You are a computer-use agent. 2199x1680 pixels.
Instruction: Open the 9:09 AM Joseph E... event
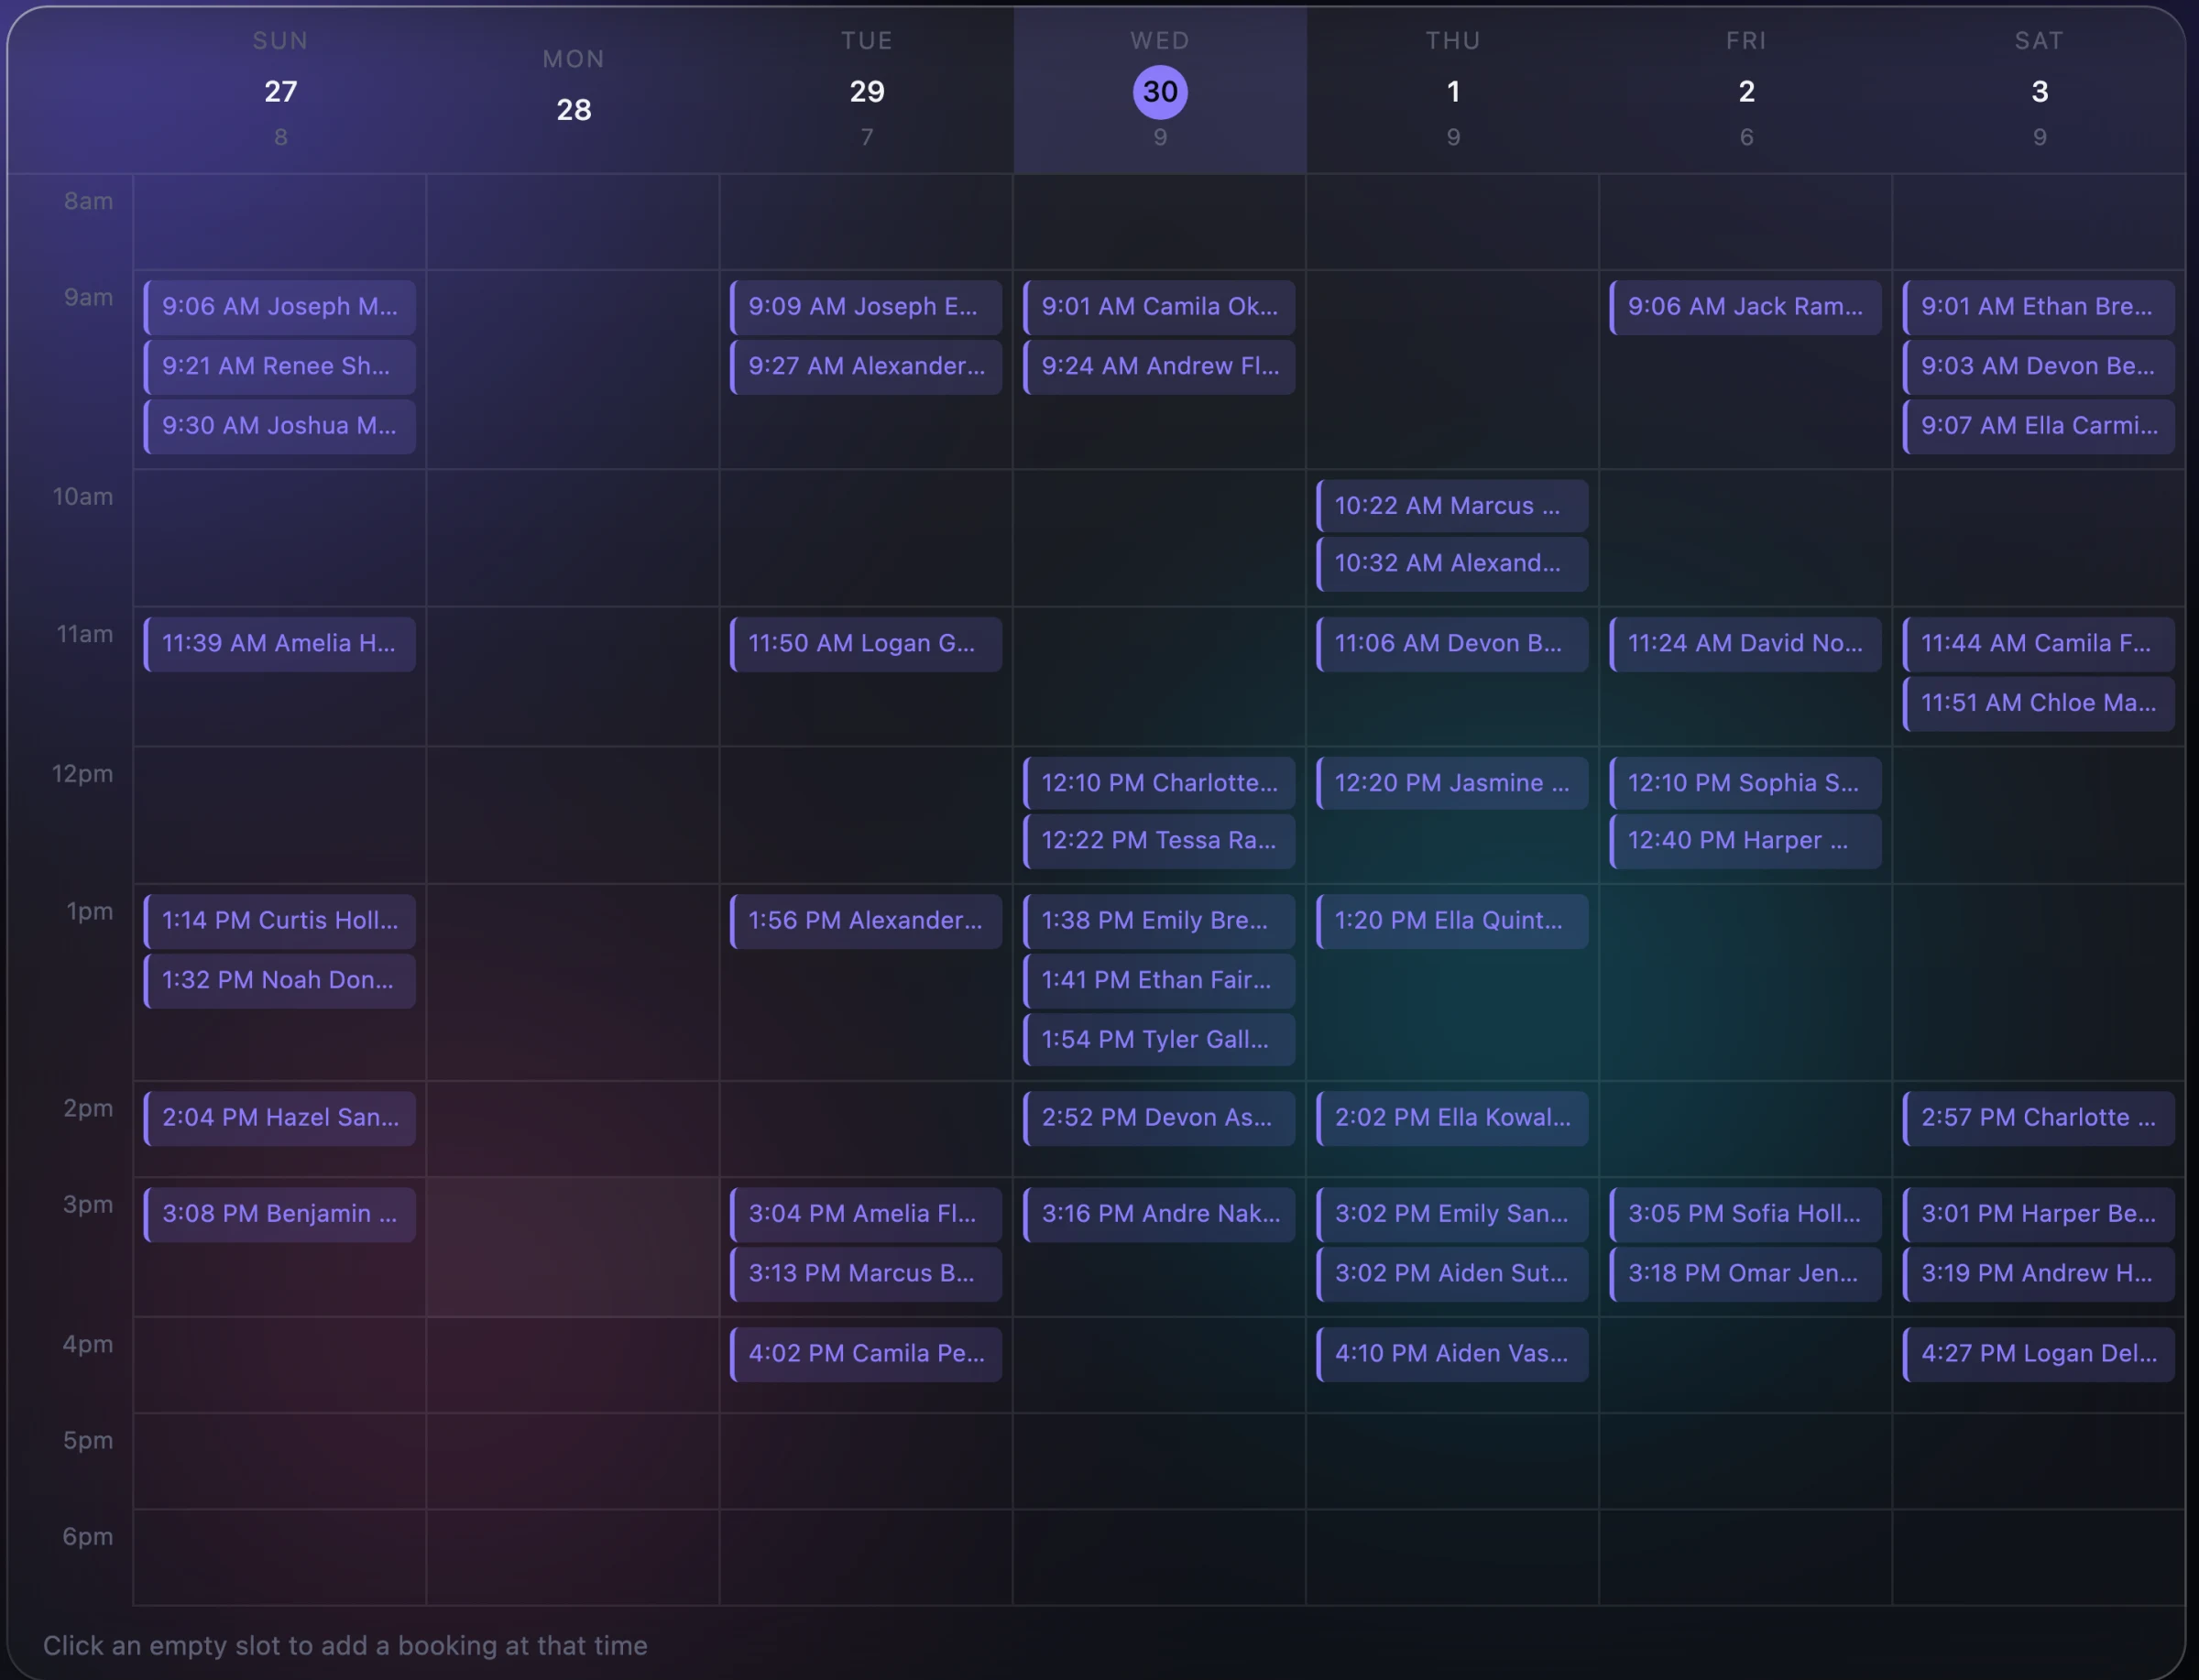[x=866, y=307]
